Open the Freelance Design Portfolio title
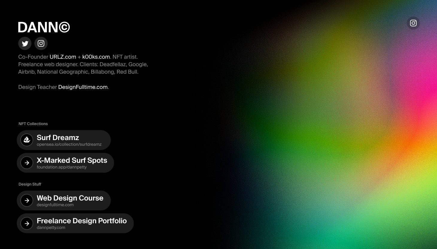The width and height of the screenshot is (437, 249). click(x=82, y=221)
